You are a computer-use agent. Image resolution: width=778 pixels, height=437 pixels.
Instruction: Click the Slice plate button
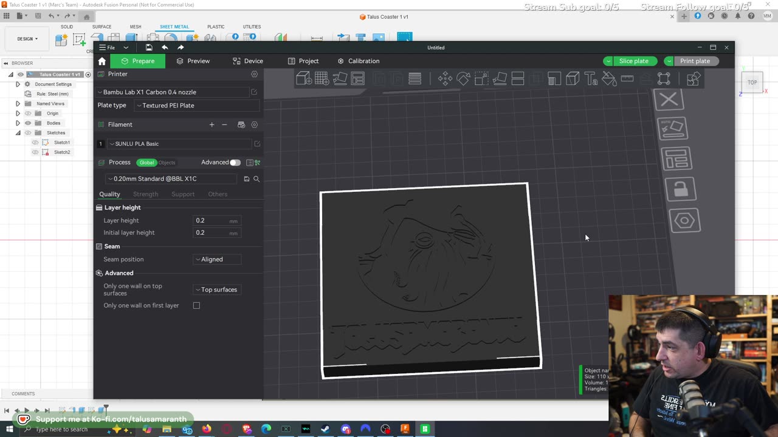point(634,61)
